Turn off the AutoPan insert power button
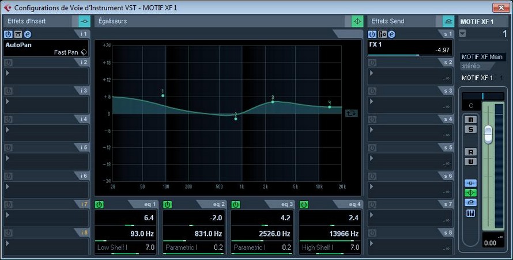 [8, 35]
